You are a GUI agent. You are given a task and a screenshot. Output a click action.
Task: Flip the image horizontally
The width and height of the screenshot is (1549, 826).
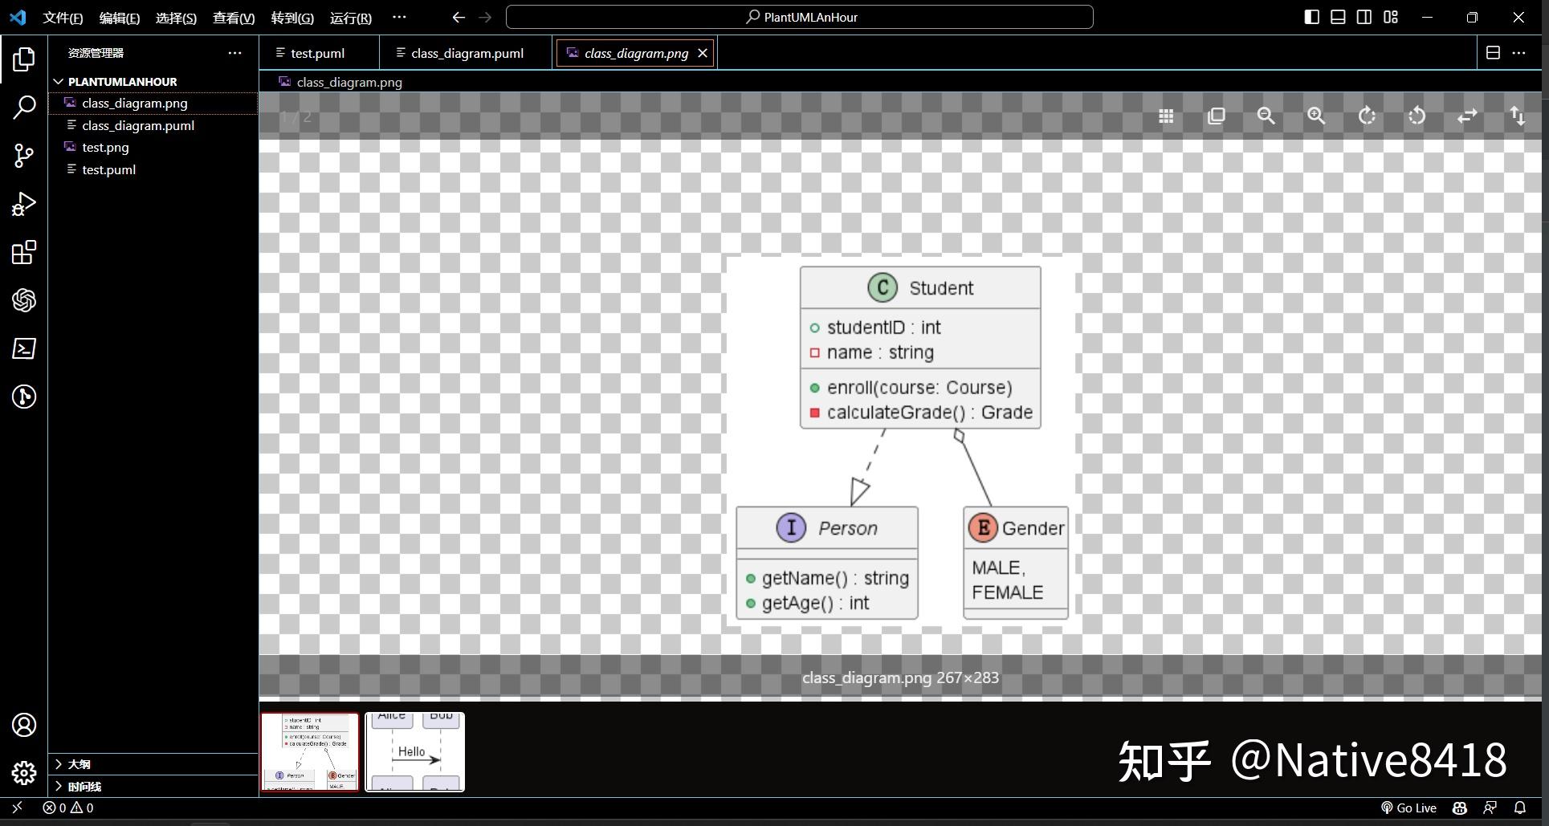pos(1467,116)
